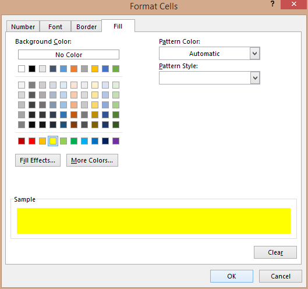Image resolution: width=308 pixels, height=289 pixels.
Task: Click the Help question mark icon
Action: (x=272, y=3)
